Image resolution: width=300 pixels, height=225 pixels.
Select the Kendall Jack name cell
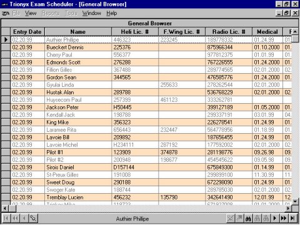tap(78, 115)
